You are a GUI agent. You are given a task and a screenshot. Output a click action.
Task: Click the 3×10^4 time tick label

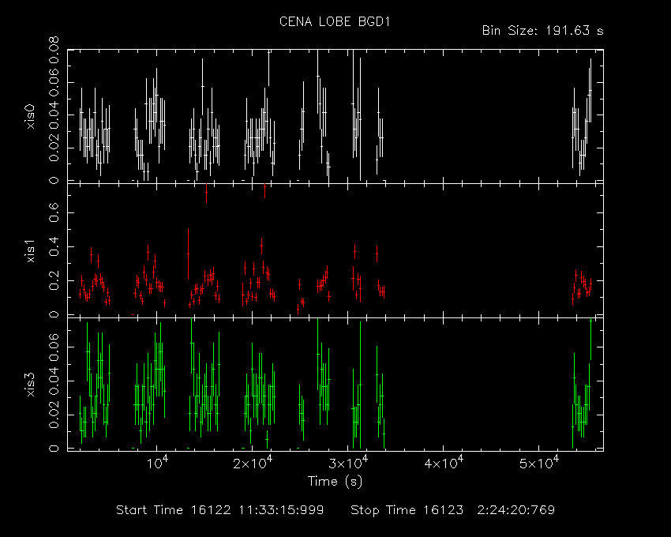348,463
